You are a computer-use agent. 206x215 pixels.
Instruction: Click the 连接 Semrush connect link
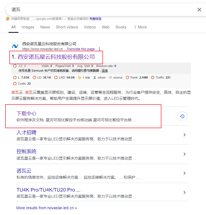pos(105,71)
